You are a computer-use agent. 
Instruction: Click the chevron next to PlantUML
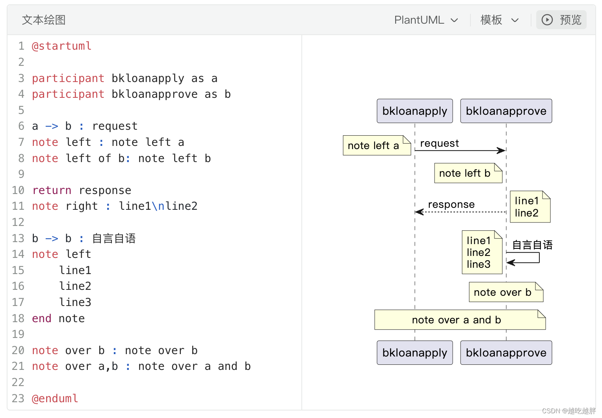pyautogui.click(x=454, y=20)
